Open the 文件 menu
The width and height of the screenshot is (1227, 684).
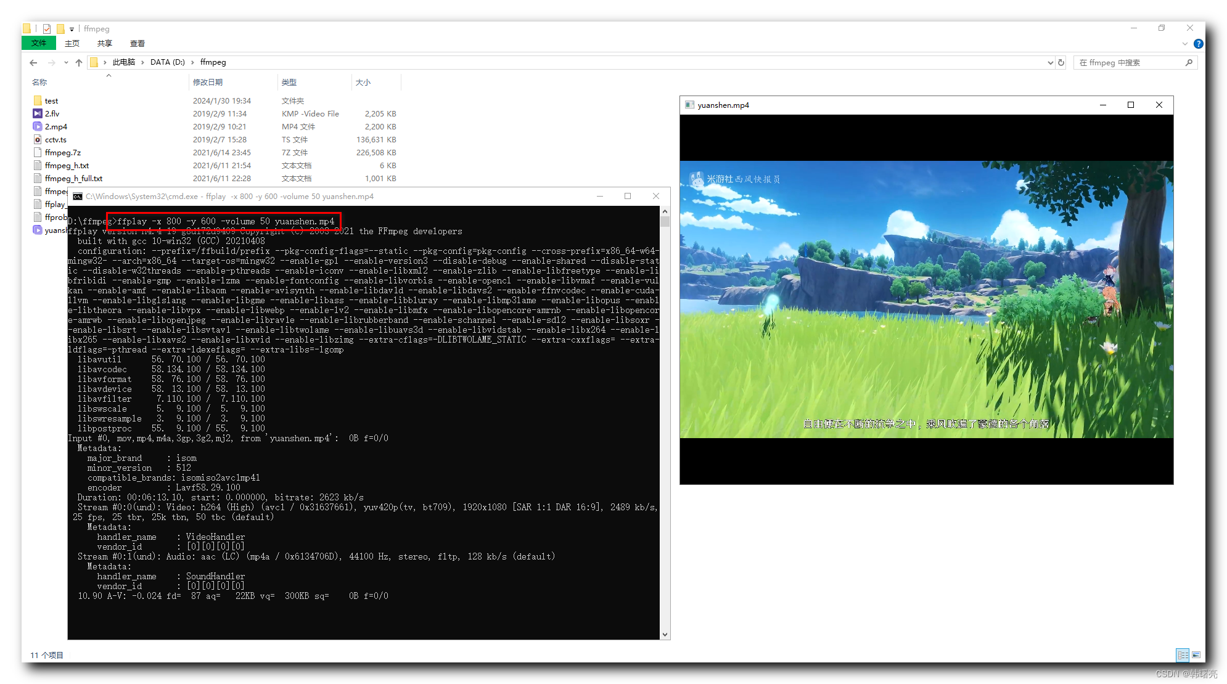38,43
